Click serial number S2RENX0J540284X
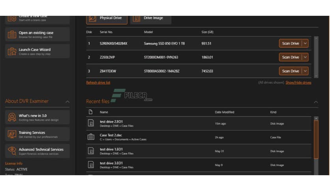 pos(113,43)
